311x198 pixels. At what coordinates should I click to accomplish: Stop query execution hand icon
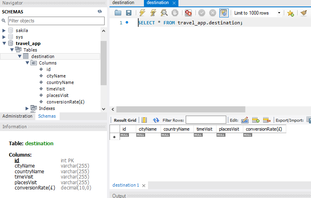tap(175, 13)
